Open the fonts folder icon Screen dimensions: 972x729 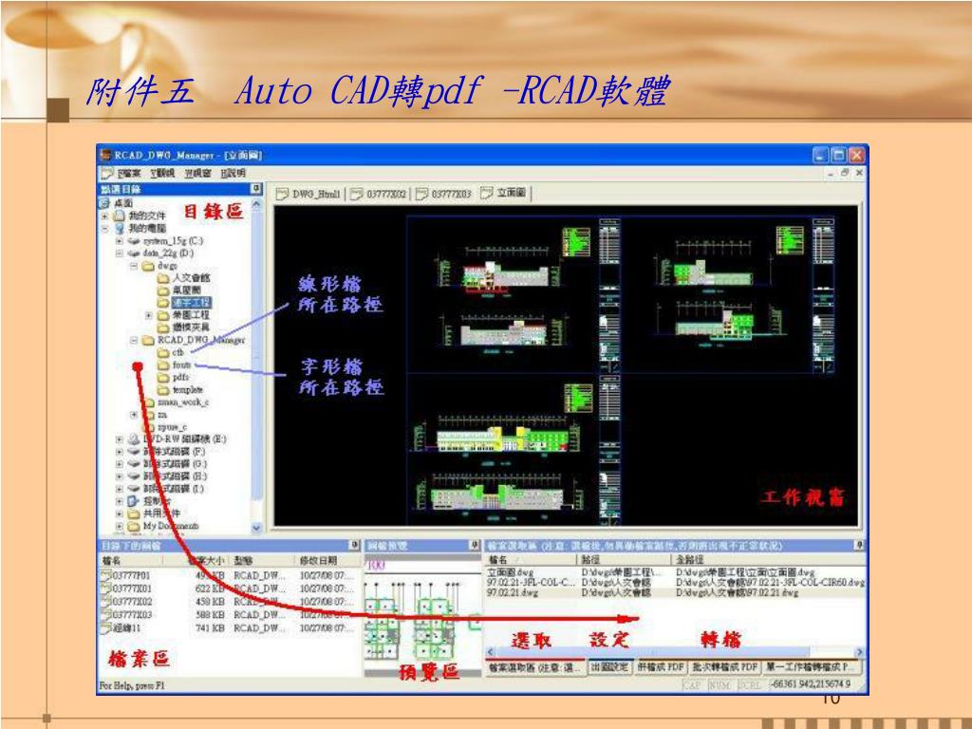coord(163,365)
